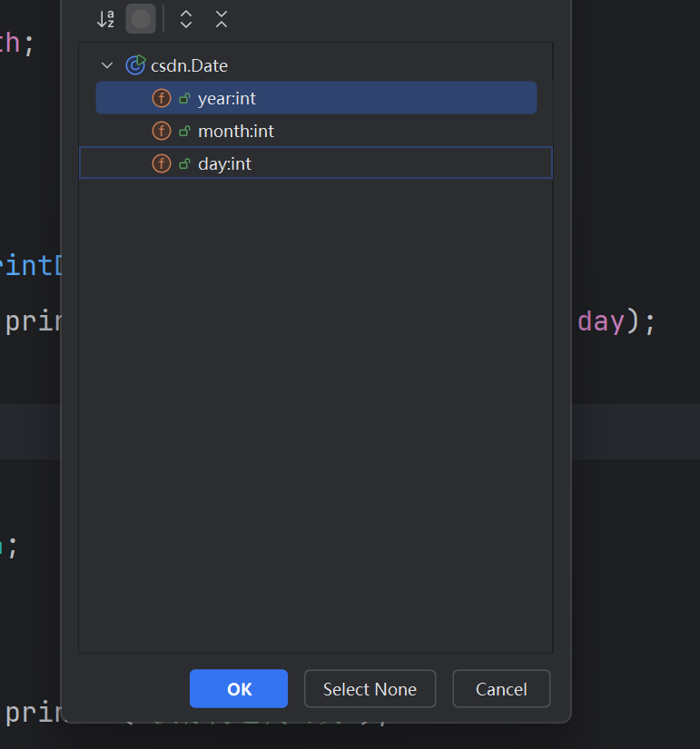Collapse all tree nodes
This screenshot has width=700, height=749.
pos(222,19)
